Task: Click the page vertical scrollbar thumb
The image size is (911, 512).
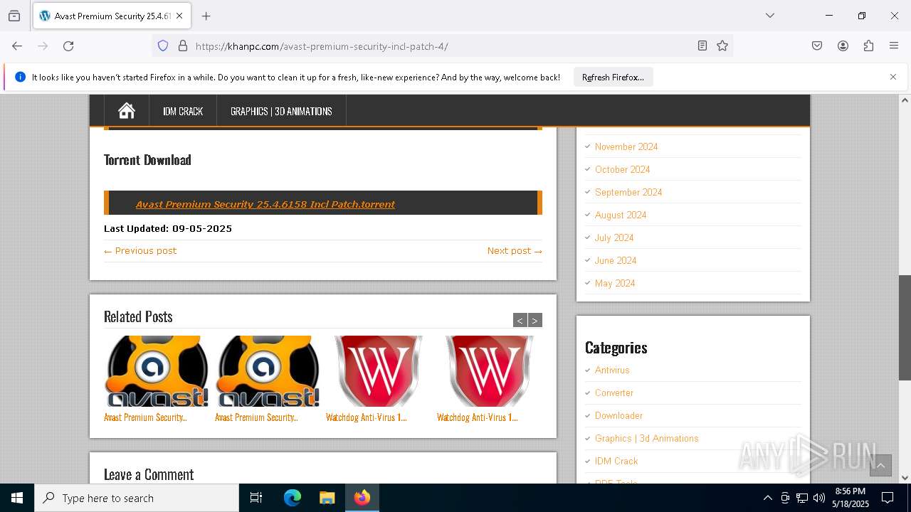Action: click(x=905, y=328)
